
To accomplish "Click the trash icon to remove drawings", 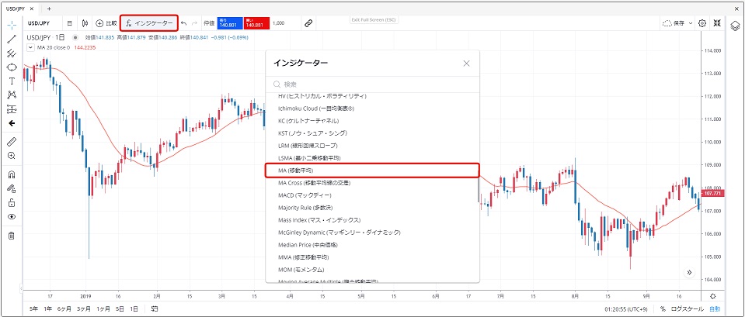I will [x=12, y=235].
